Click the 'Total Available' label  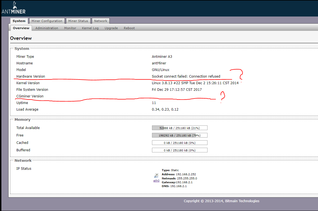[x=28, y=128]
